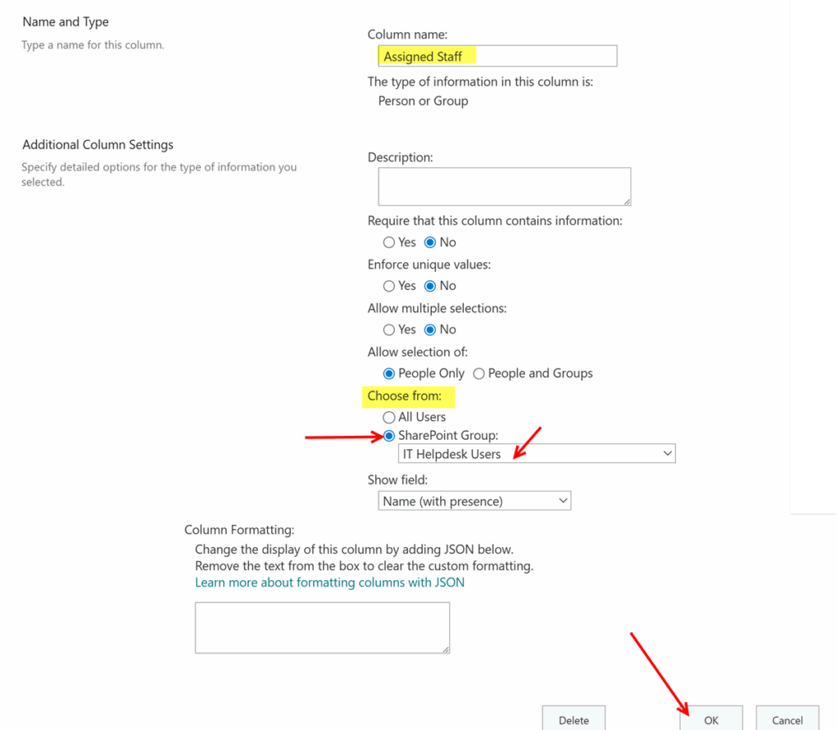Image resolution: width=839 pixels, height=730 pixels.
Task: Choose from All Users radio button
Action: coord(389,417)
